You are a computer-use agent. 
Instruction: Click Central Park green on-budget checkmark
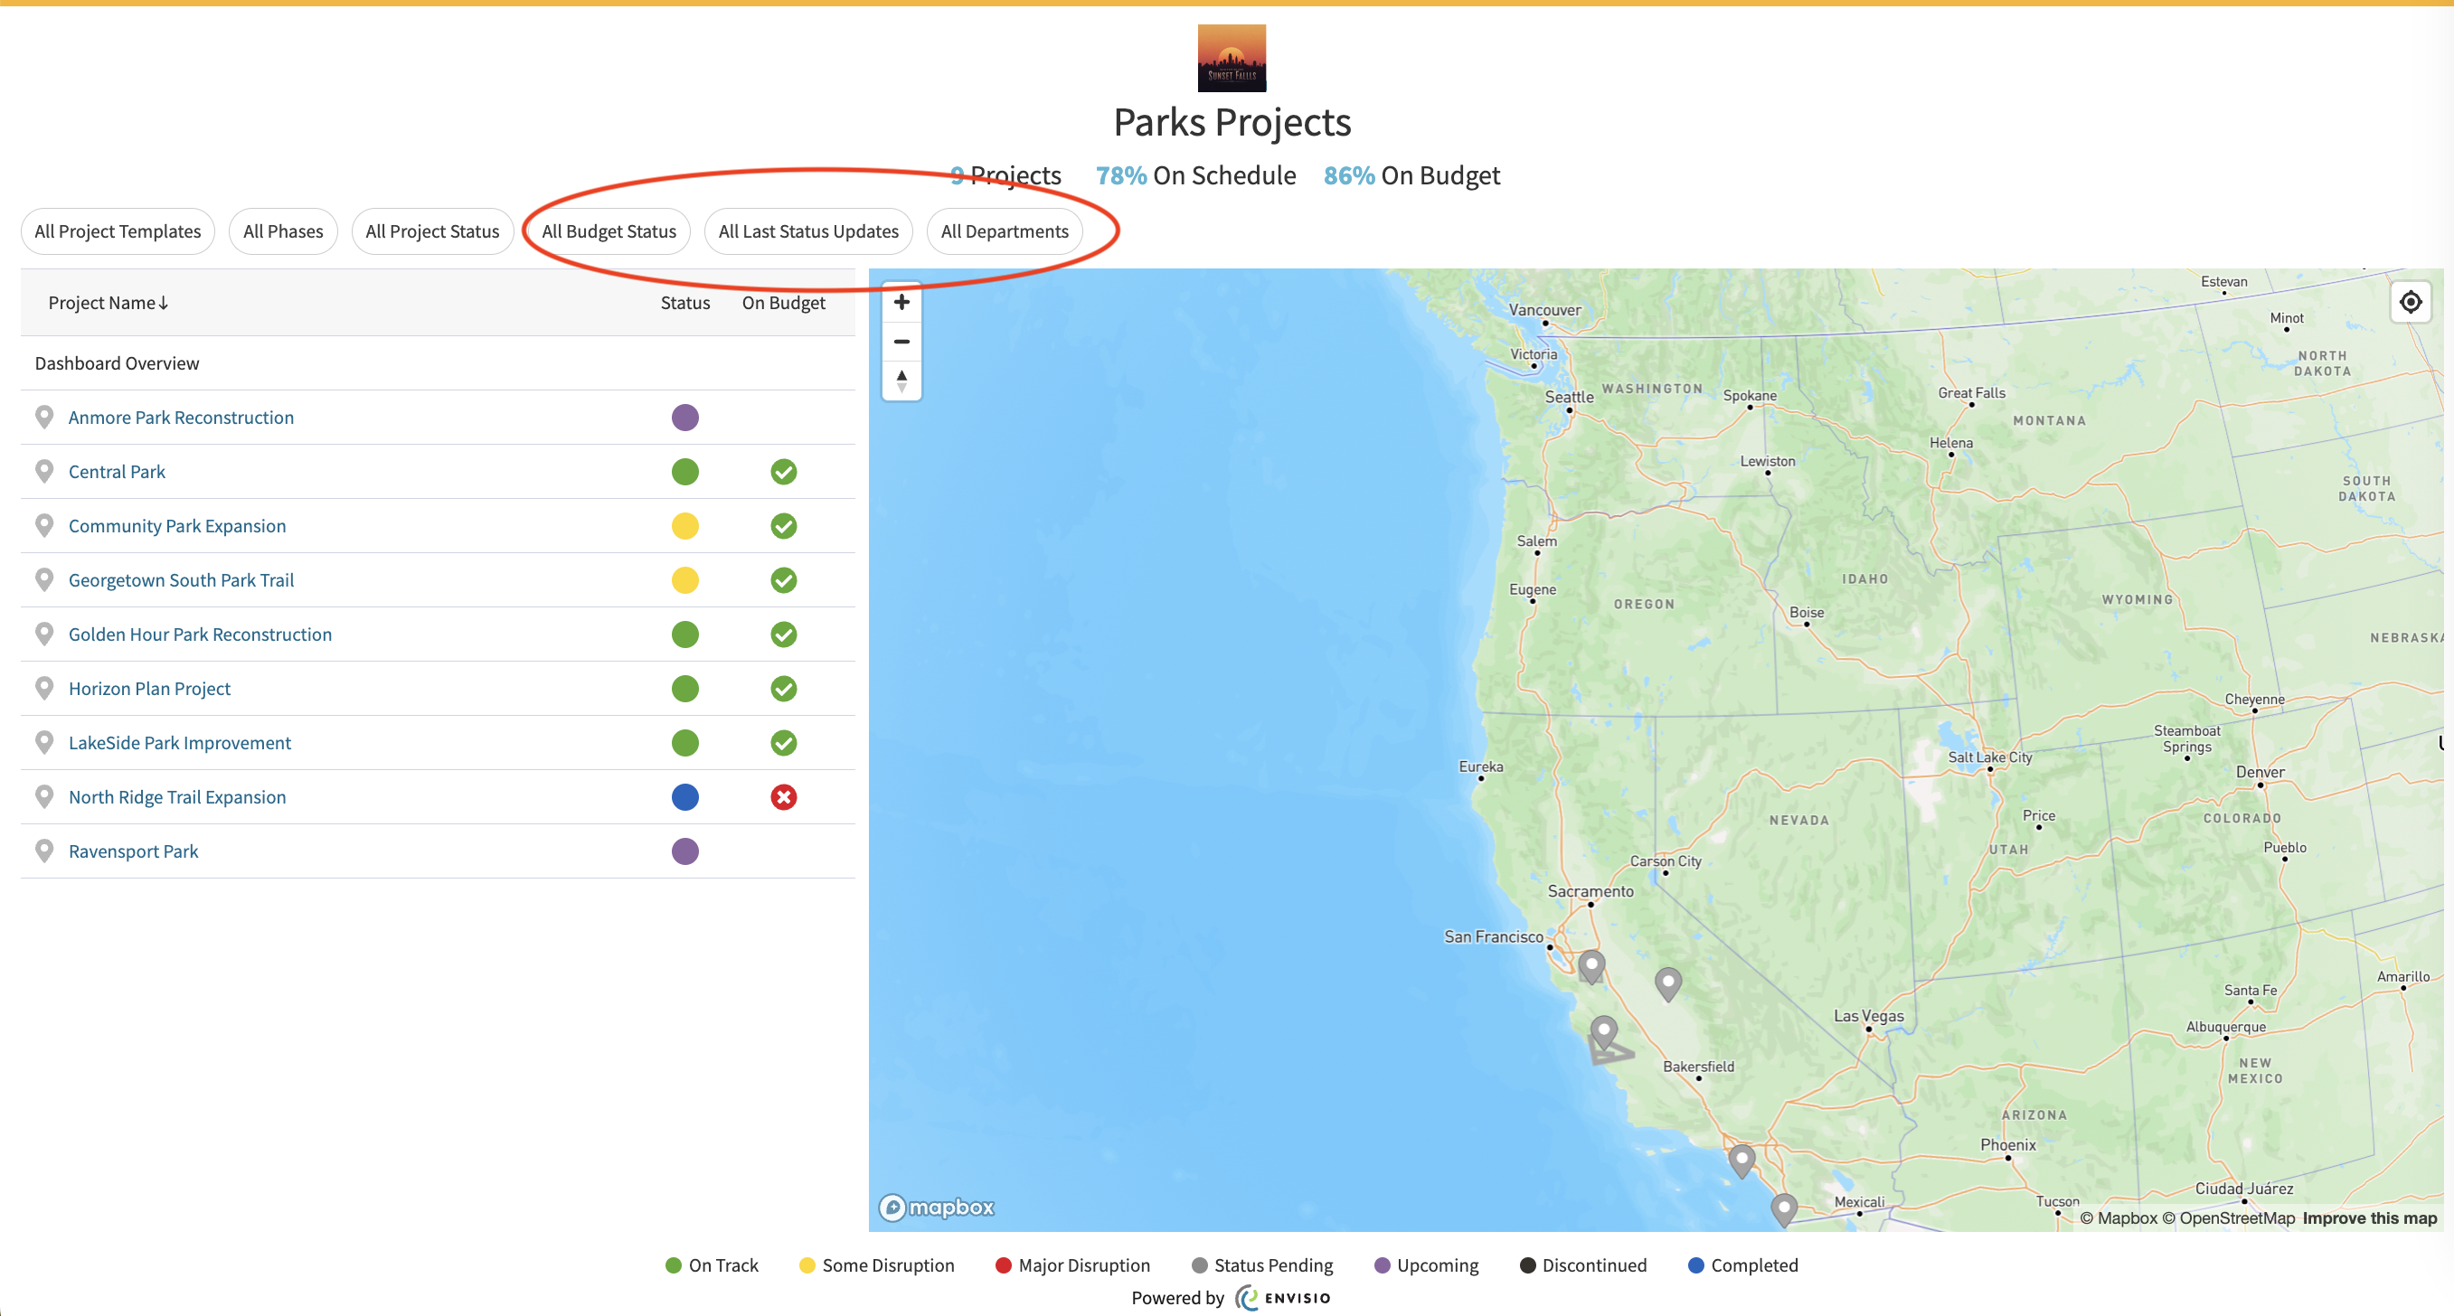[783, 472]
